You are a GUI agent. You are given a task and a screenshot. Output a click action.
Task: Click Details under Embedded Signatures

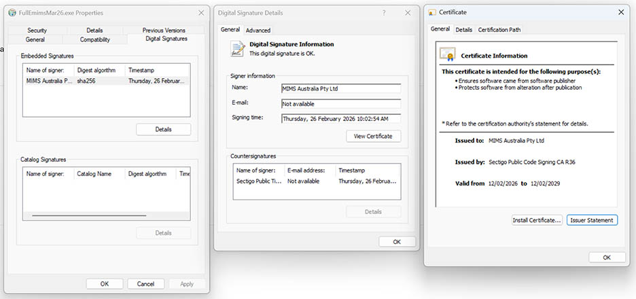163,129
